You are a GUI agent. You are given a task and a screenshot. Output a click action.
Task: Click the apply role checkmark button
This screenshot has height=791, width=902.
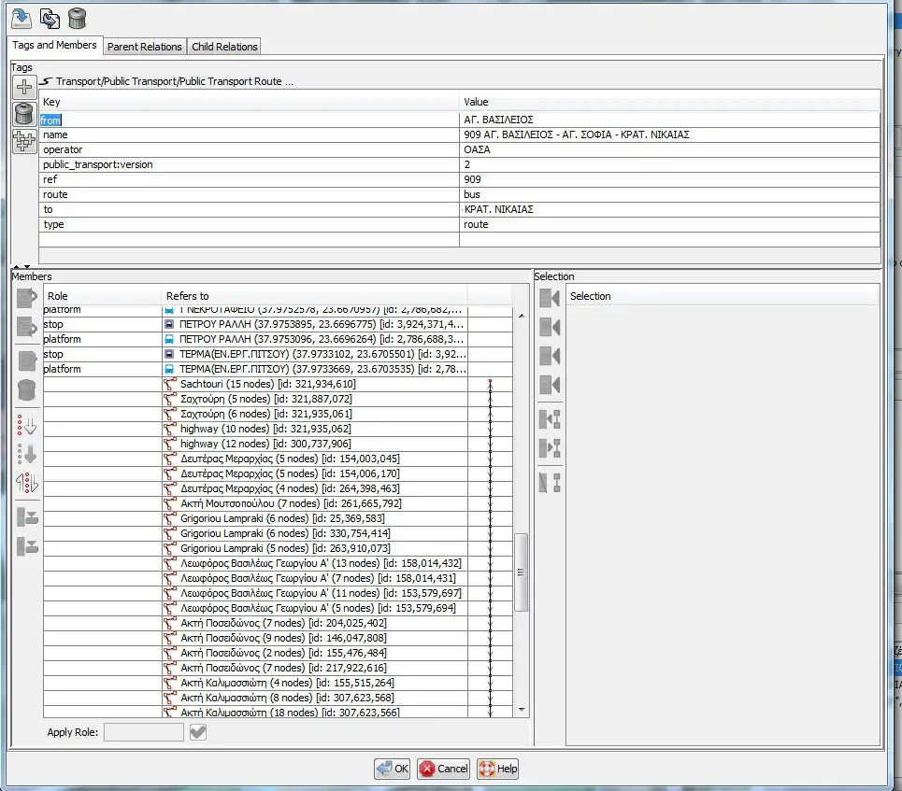(x=197, y=732)
